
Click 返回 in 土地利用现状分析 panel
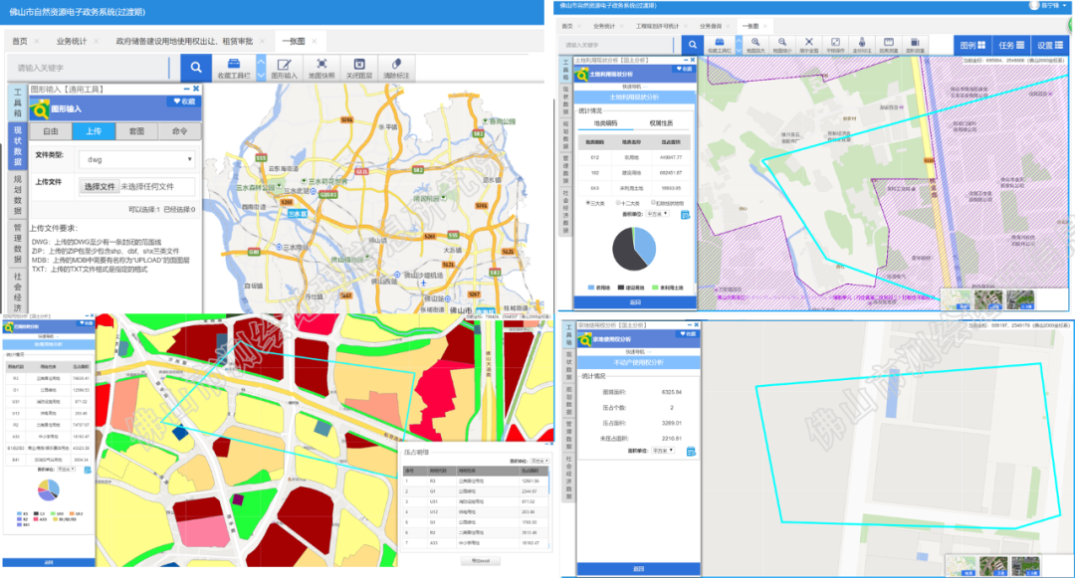(x=635, y=302)
